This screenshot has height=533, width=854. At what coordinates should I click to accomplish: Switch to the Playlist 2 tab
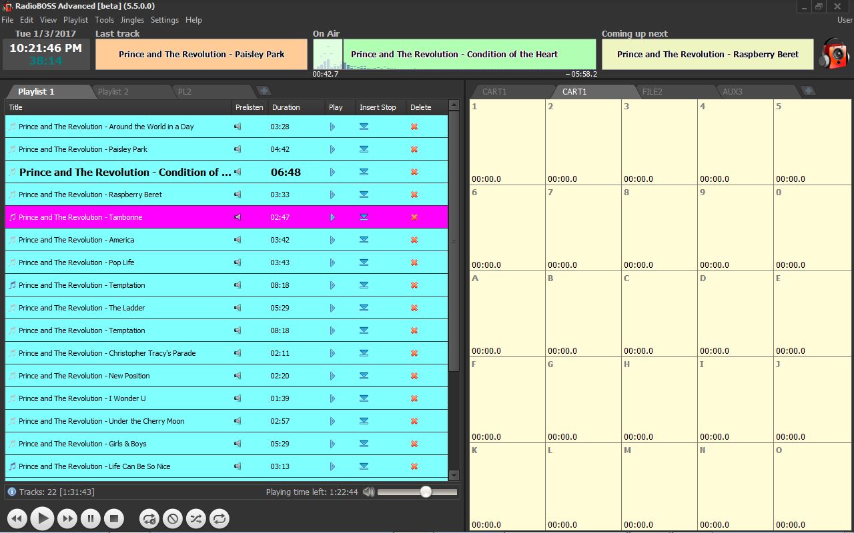tap(113, 91)
